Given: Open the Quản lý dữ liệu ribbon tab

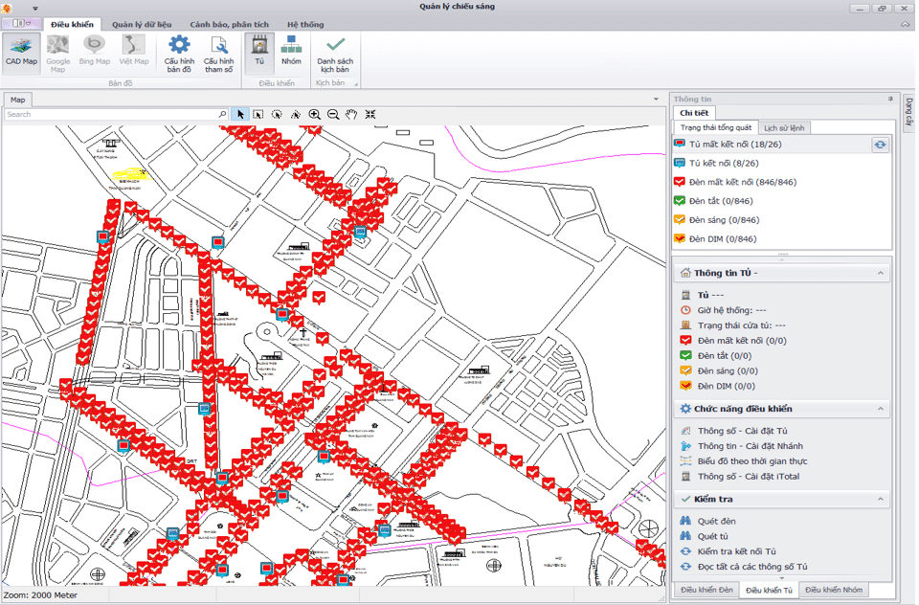Looking at the screenshot, I should [x=141, y=24].
